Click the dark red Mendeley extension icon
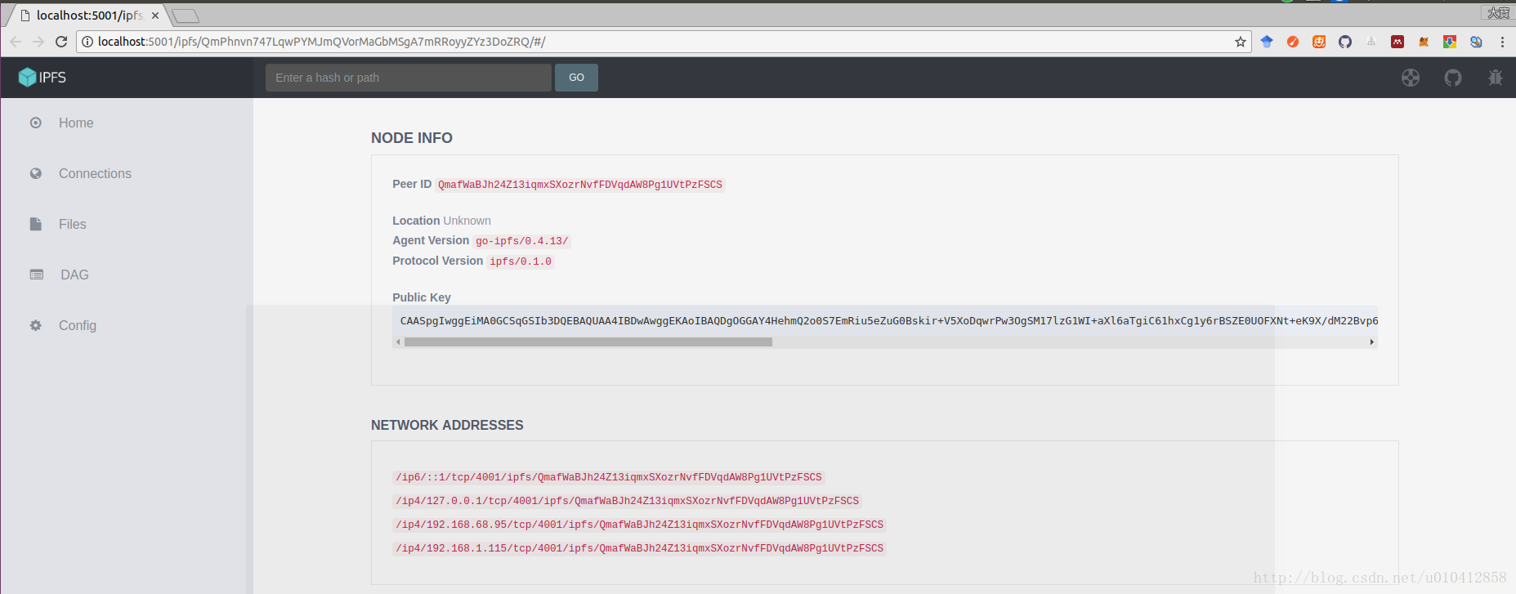Image resolution: width=1516 pixels, height=594 pixels. click(x=1397, y=42)
